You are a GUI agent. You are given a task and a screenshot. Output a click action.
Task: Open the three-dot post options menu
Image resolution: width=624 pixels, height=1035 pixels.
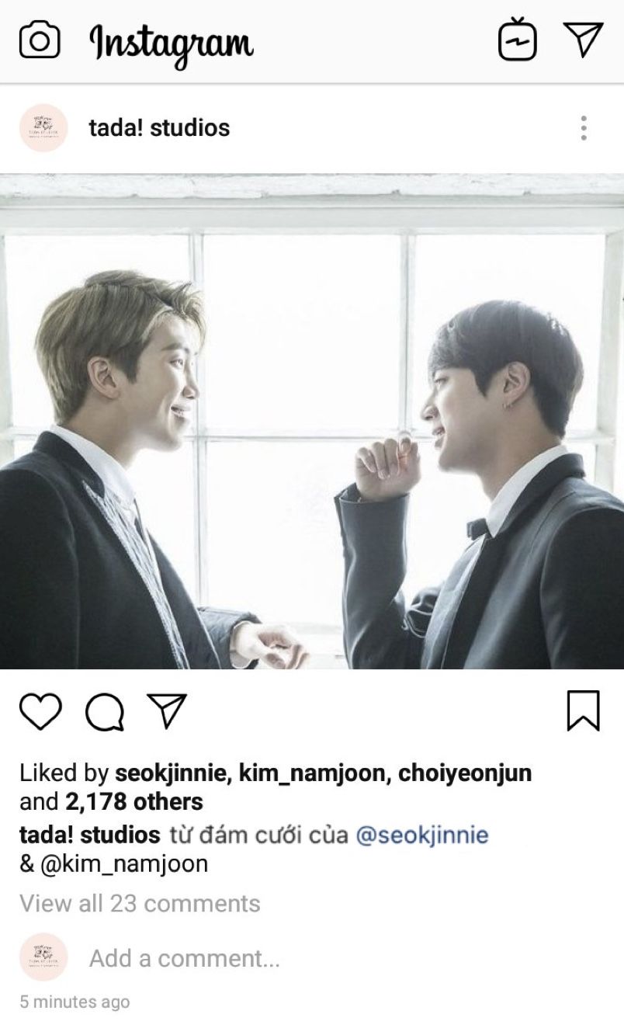click(583, 127)
